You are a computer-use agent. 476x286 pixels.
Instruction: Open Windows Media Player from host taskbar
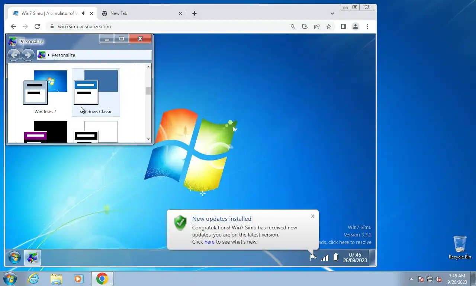78,279
